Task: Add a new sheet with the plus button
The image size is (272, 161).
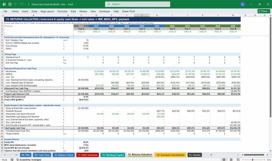Action: [211, 155]
